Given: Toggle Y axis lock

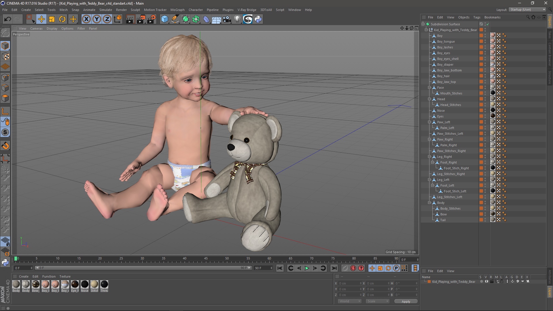Looking at the screenshot, I should coord(97,19).
